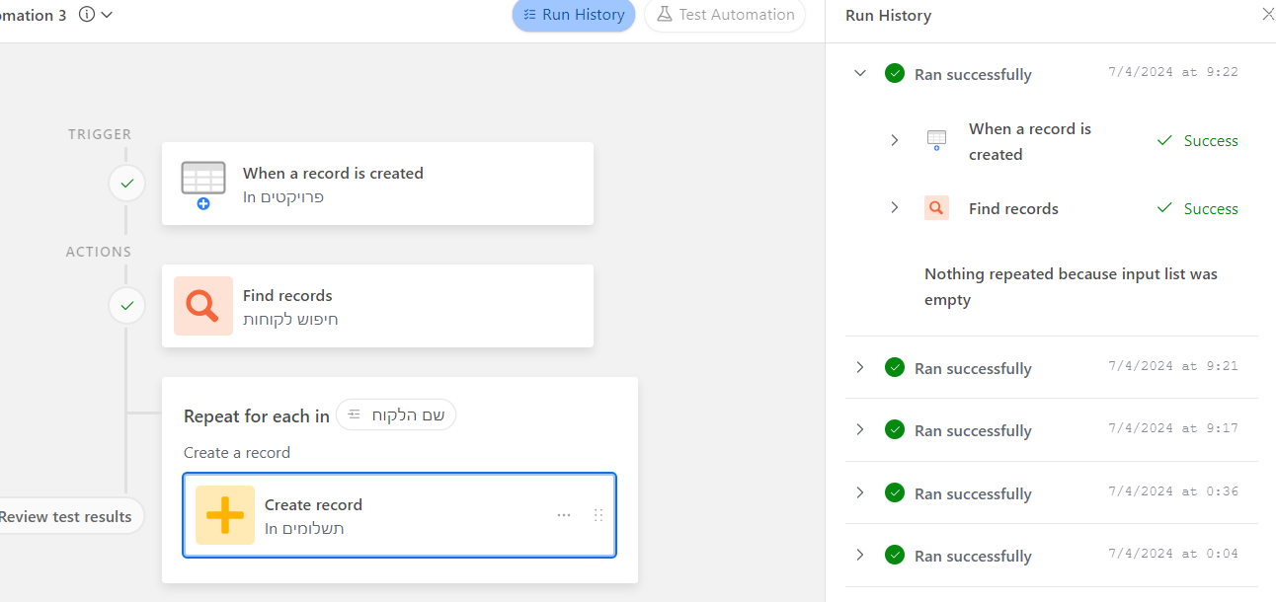Collapse the 9:22 run history entry
Screen dimensions: 1276x602
click(x=860, y=73)
